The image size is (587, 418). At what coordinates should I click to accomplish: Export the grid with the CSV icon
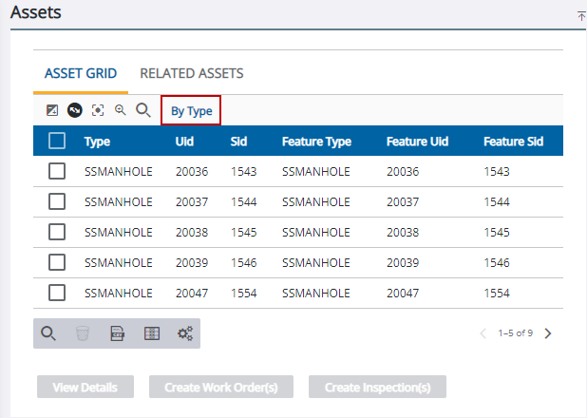tap(117, 333)
